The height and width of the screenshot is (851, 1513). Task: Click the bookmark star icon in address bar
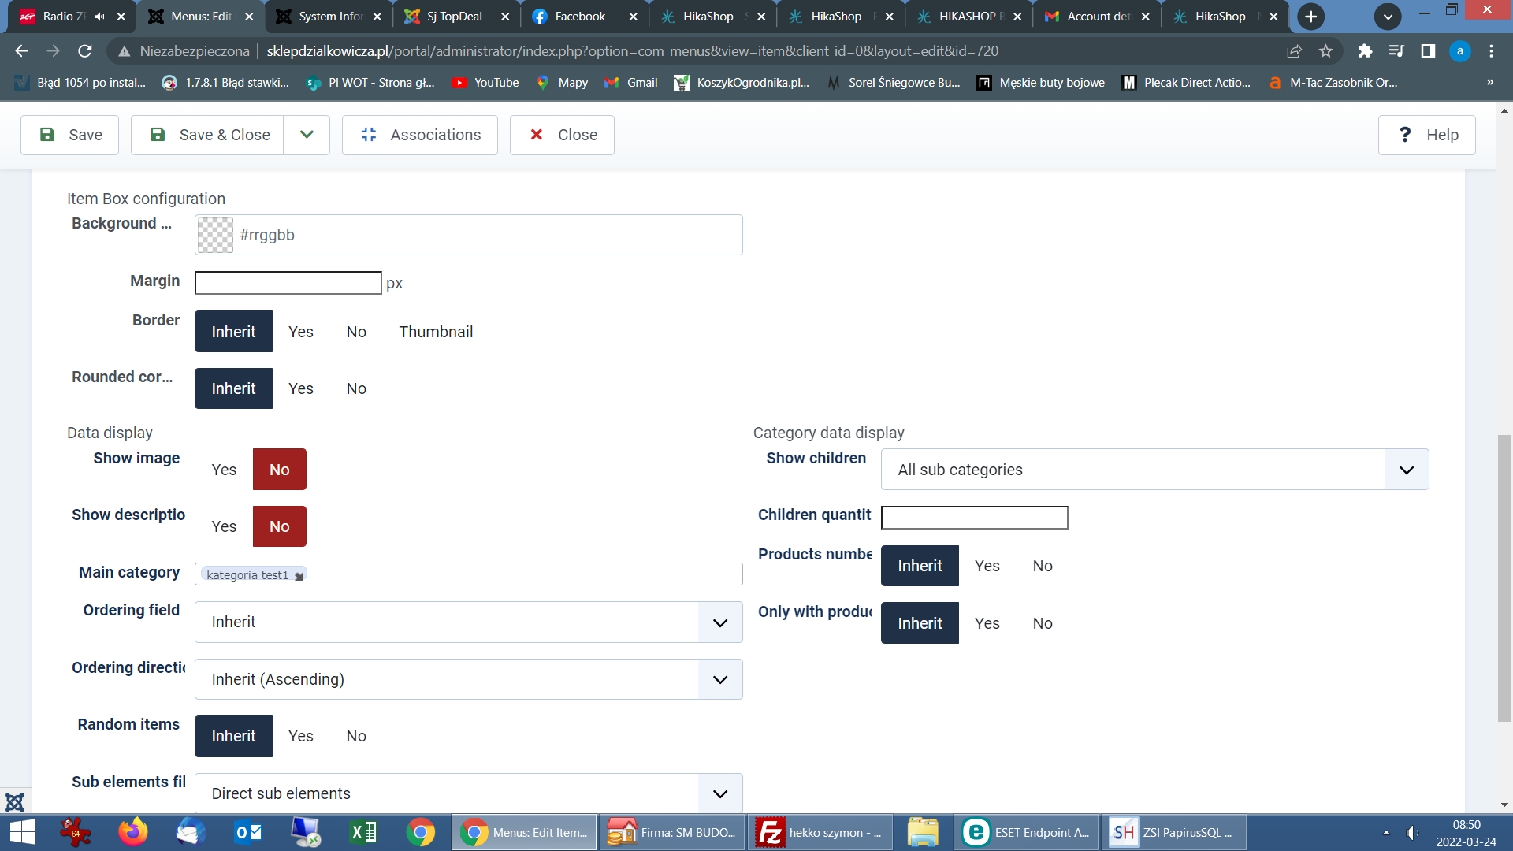[x=1326, y=51]
